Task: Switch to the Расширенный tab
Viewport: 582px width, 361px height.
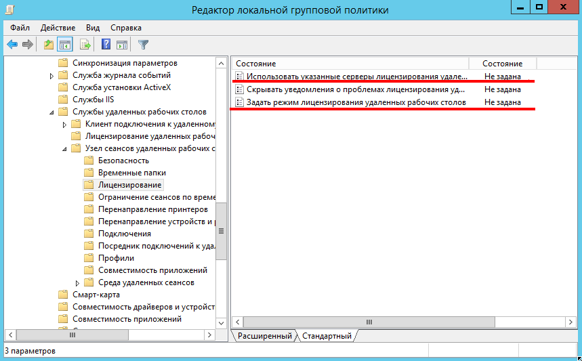Action: point(265,336)
